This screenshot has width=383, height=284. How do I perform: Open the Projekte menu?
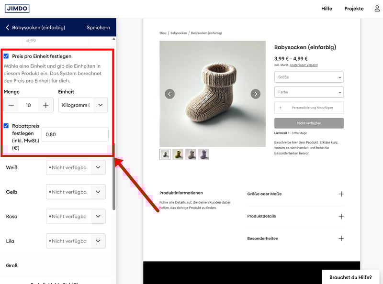tap(354, 9)
